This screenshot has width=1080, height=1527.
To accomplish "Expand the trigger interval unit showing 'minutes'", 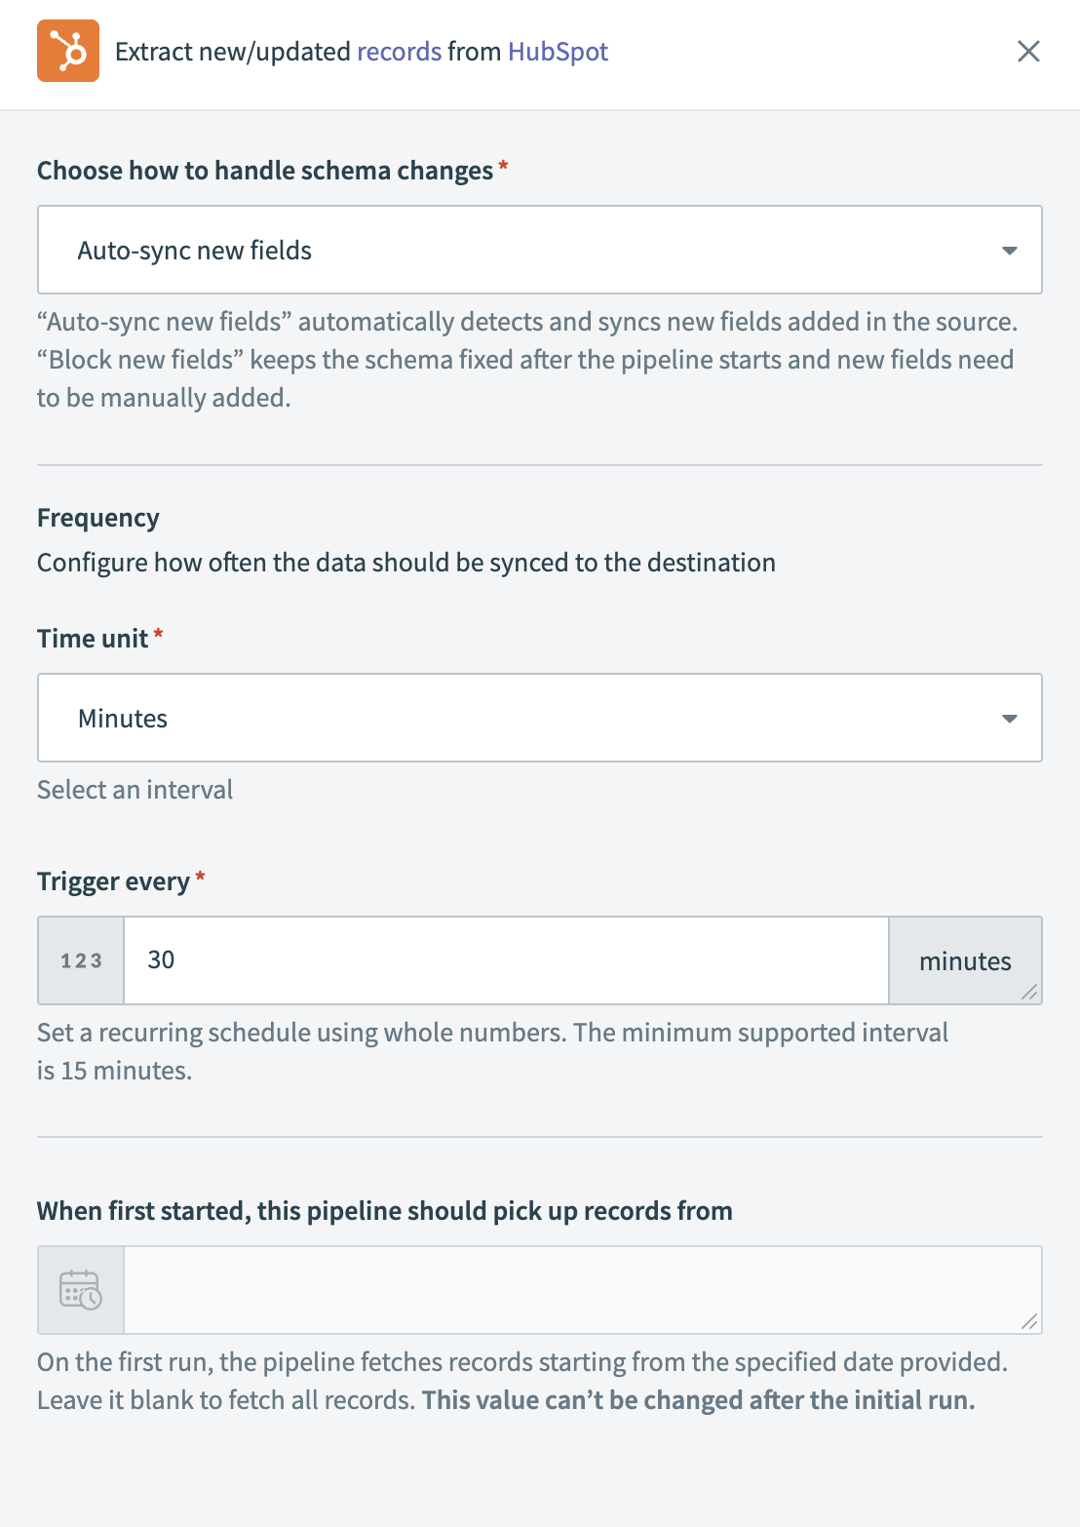I will tap(965, 959).
